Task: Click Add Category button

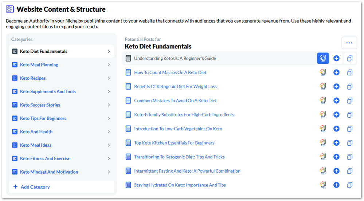Action: tap(61, 187)
